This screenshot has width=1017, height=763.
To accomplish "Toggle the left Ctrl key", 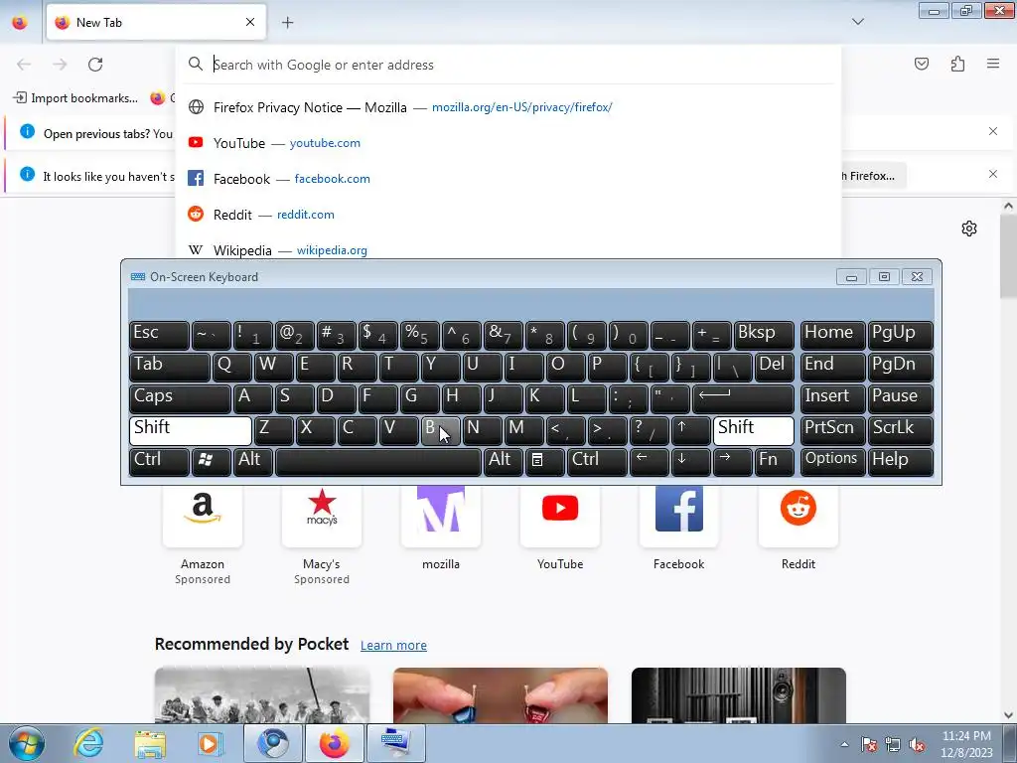I will click(x=159, y=462).
